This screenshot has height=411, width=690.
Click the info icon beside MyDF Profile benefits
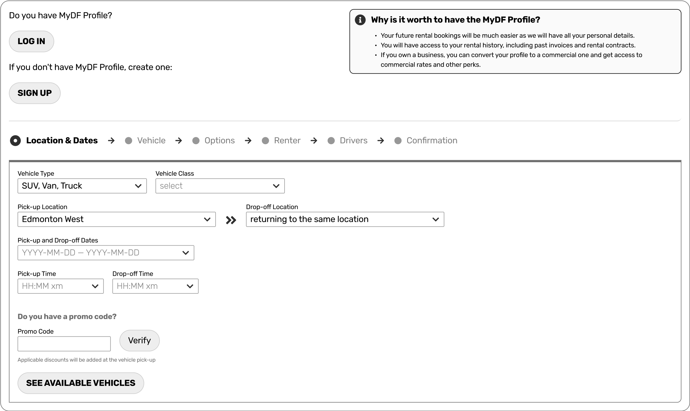coord(360,20)
